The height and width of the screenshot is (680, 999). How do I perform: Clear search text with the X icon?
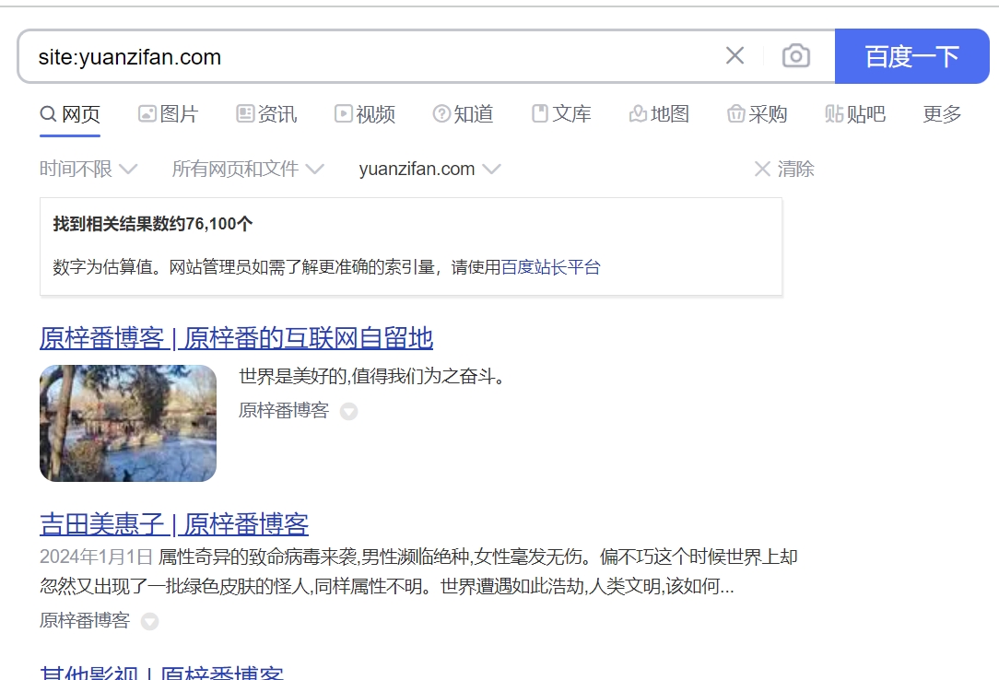coord(735,56)
